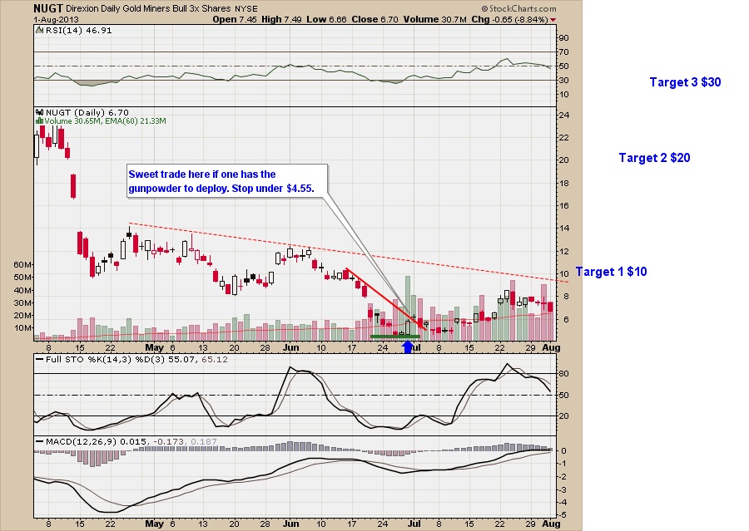Click the Target 2 $20 label
749x531 pixels.
(x=654, y=158)
